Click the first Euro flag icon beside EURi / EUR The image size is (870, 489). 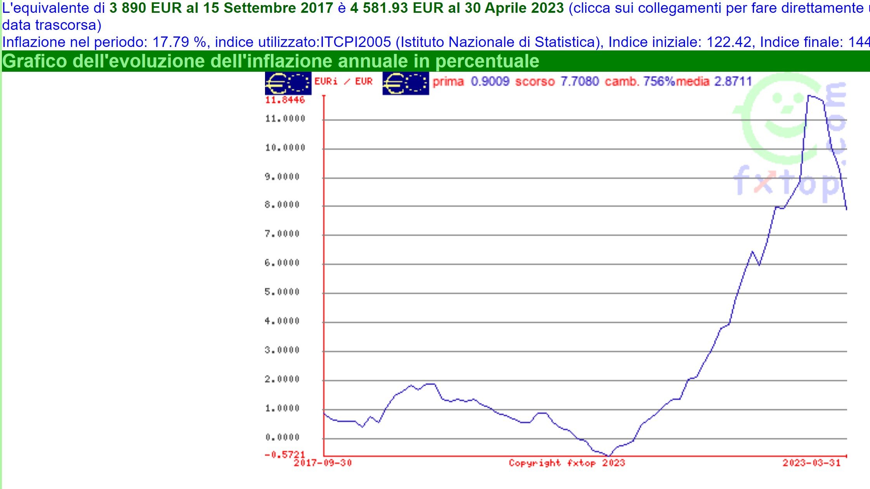pos(288,83)
